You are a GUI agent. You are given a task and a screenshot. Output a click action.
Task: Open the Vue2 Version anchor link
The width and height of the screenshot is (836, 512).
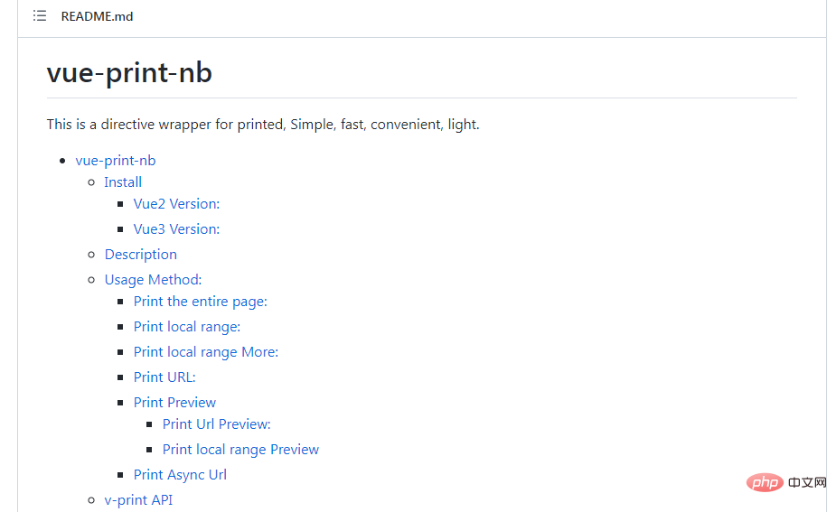click(176, 204)
